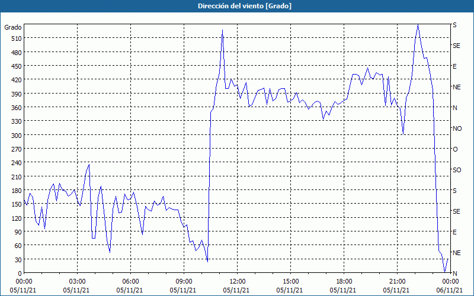Viewport: 474px width, 296px height.
Task: Pick the SE compass label between 120 and 150
Action: click(x=456, y=211)
